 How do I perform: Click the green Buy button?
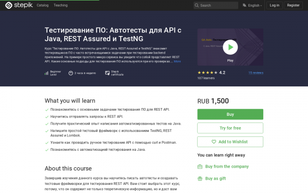230,114
